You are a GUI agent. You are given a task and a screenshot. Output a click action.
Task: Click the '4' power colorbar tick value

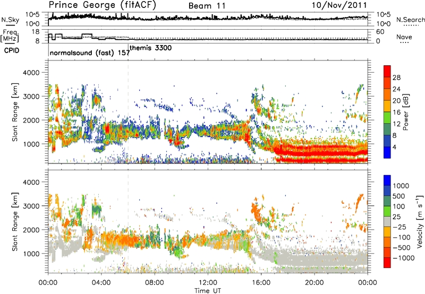click(394, 147)
